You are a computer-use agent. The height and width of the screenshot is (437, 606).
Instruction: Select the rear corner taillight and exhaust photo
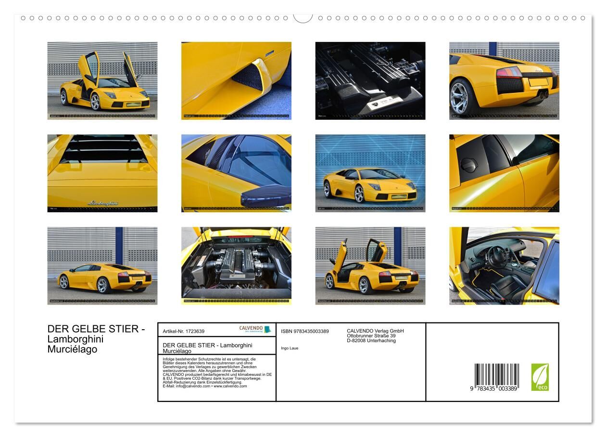[504, 80]
